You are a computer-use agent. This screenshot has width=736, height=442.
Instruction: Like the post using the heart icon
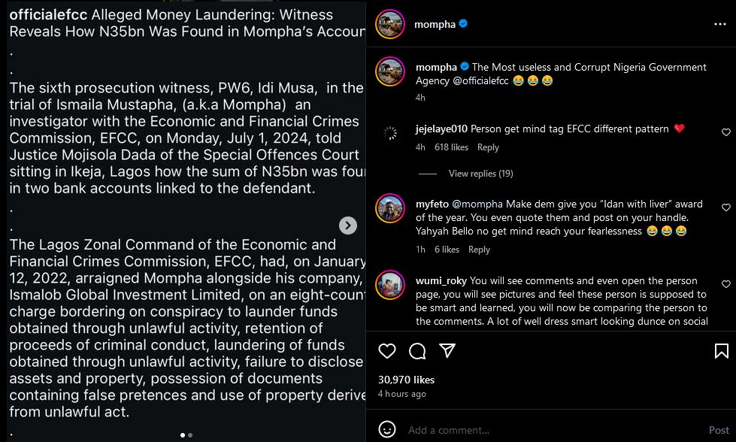[x=386, y=351]
